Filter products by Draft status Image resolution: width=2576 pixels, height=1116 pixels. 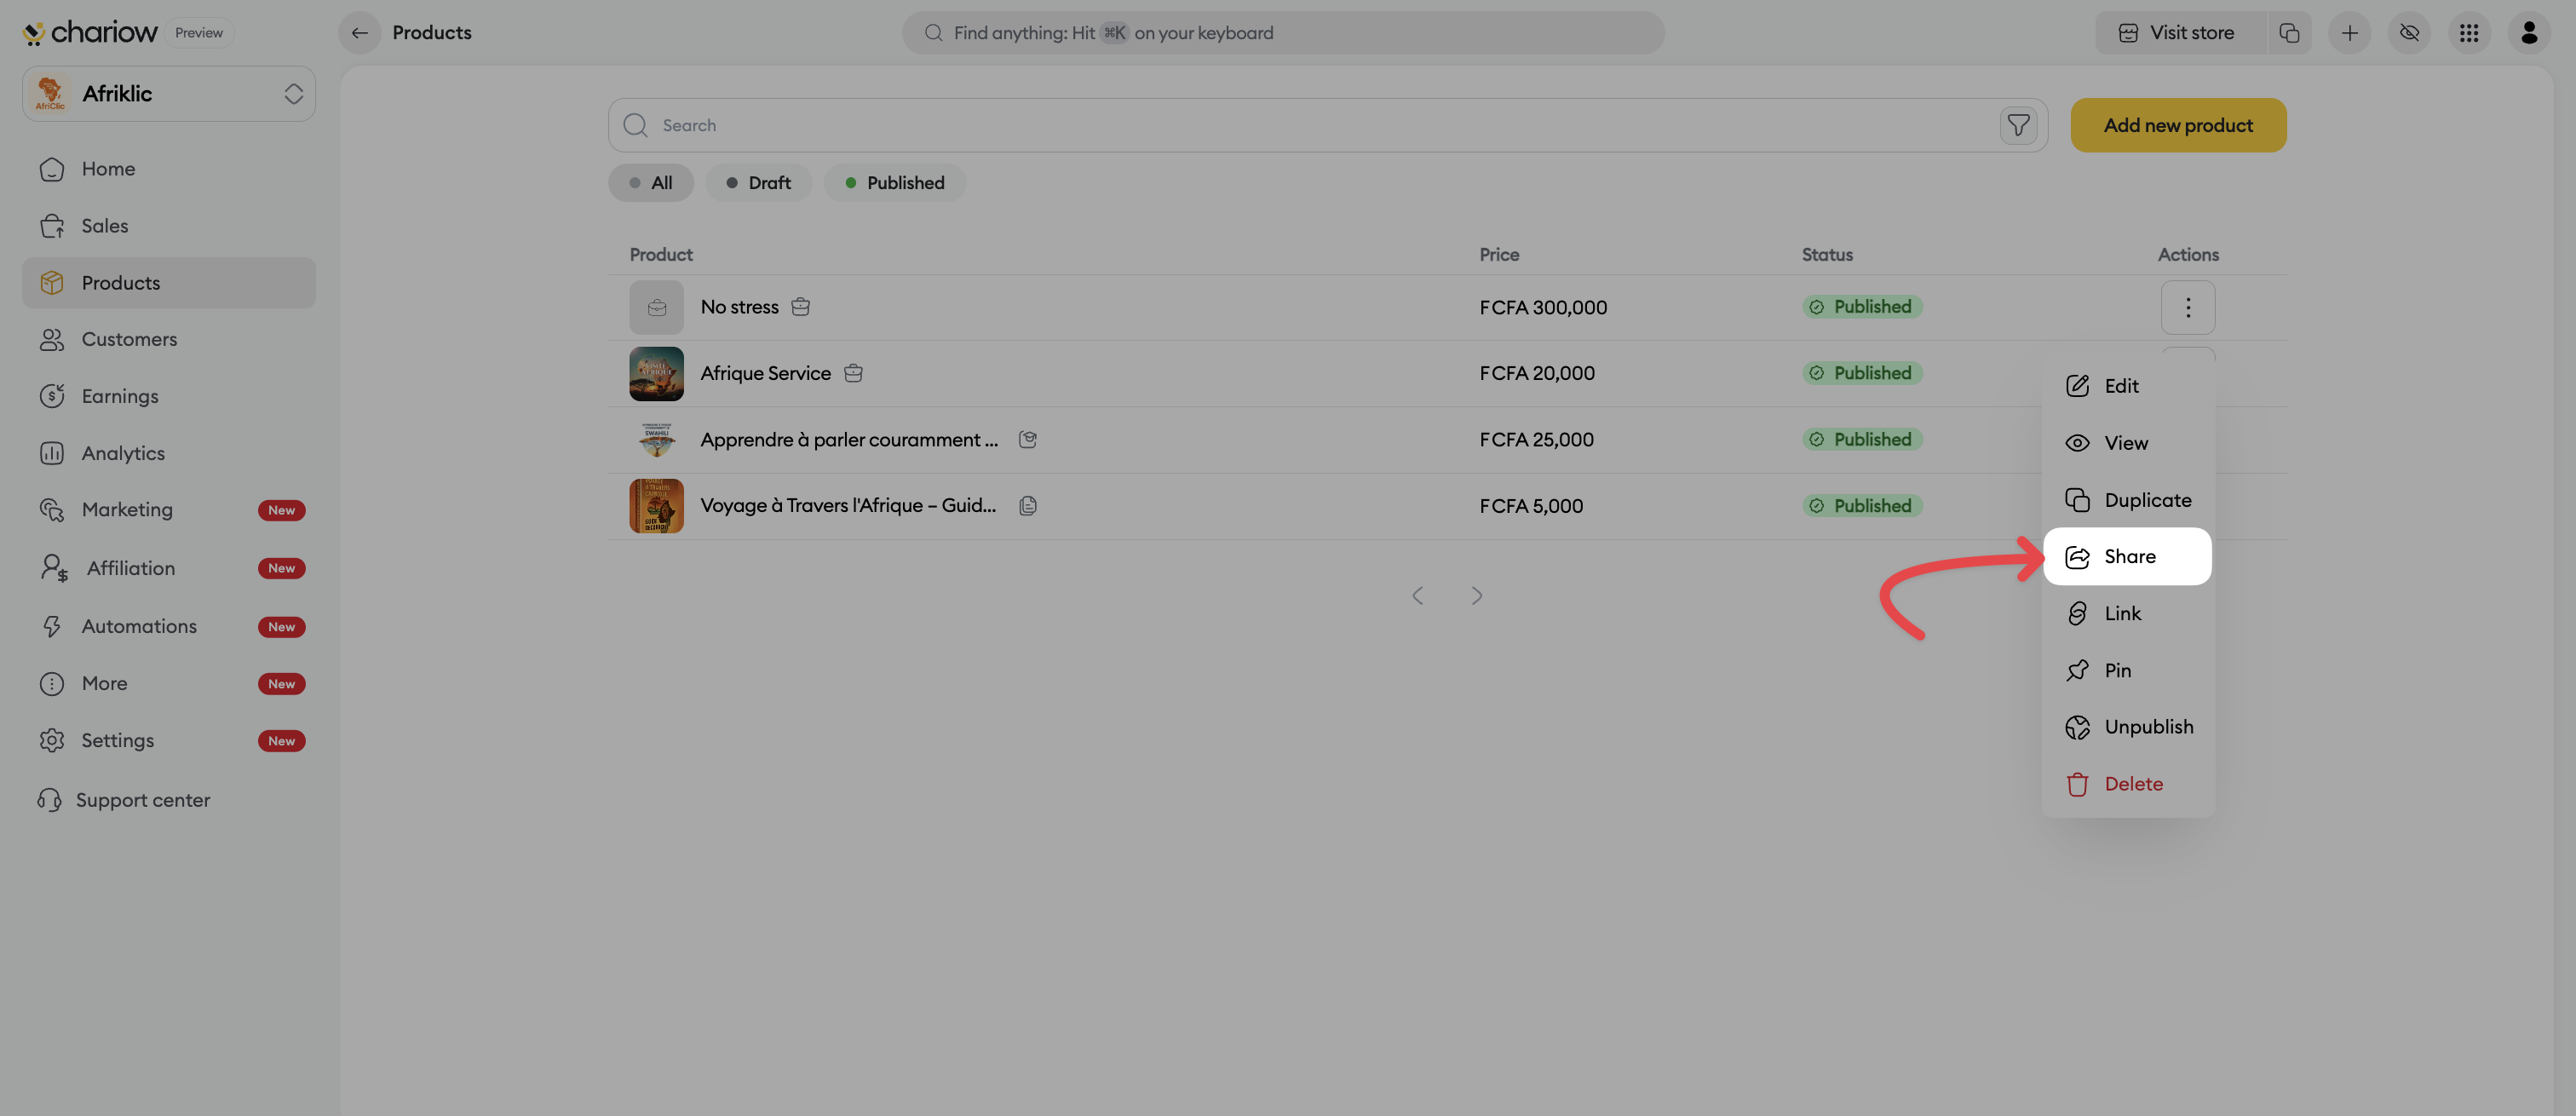point(758,183)
